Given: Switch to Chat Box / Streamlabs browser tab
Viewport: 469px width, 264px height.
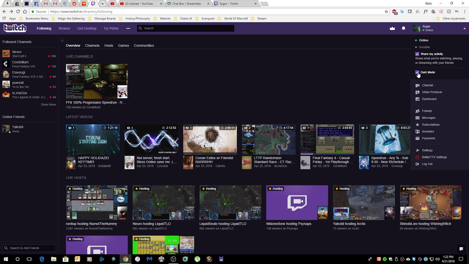Looking at the screenshot, I should [187, 4].
